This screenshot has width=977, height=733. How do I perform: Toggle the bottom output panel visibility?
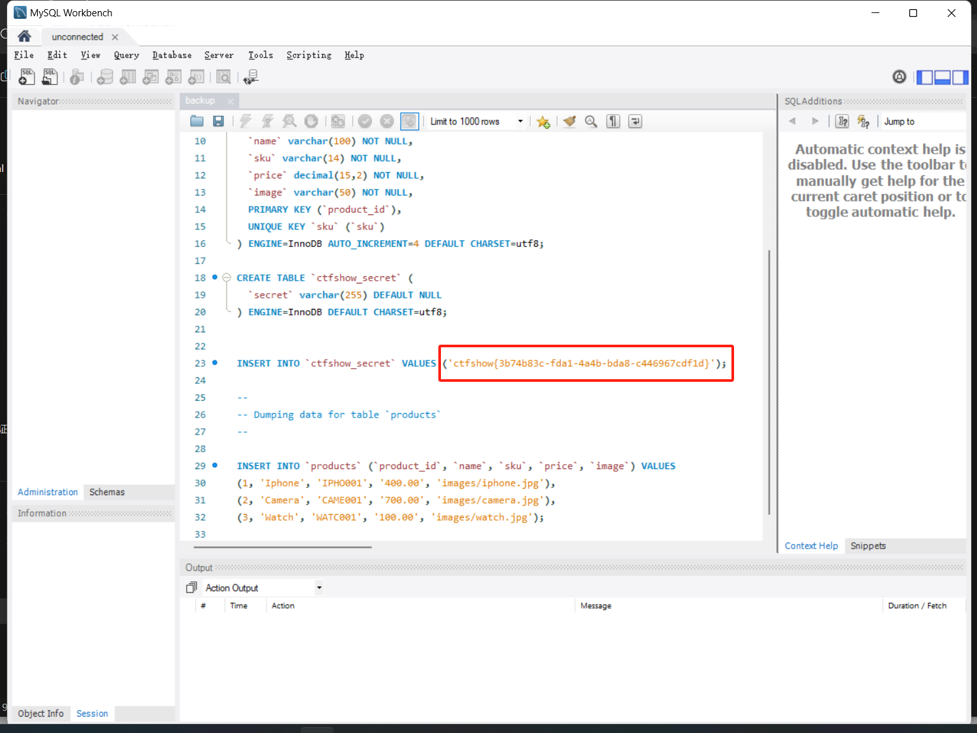942,78
